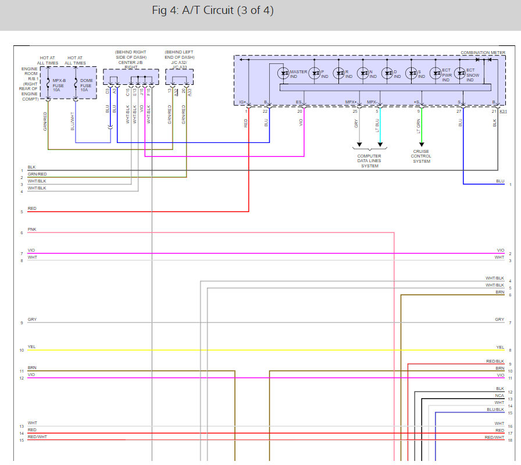This screenshot has height=465, width=521.
Task: Click the MASTER IND lamp symbol
Action: (x=283, y=73)
